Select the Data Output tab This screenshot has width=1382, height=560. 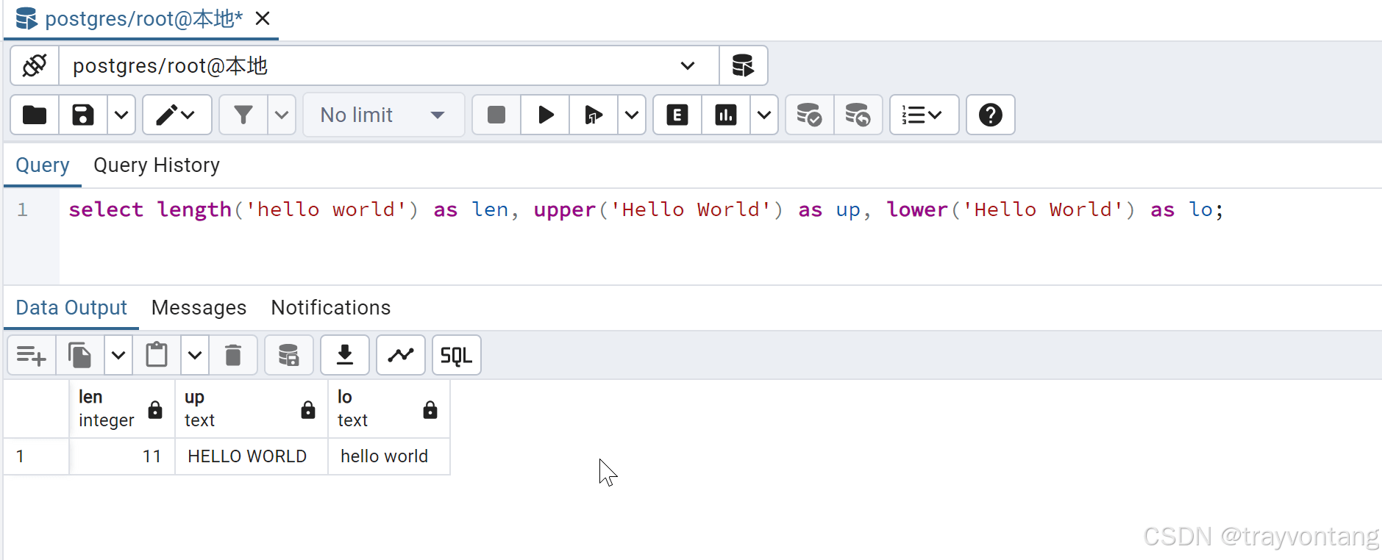pyautogui.click(x=71, y=307)
